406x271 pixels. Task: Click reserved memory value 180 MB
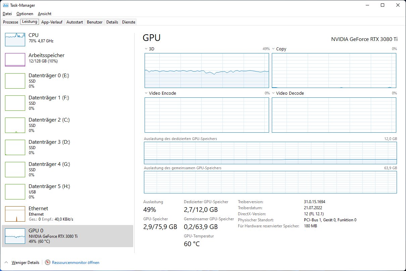coord(310,226)
